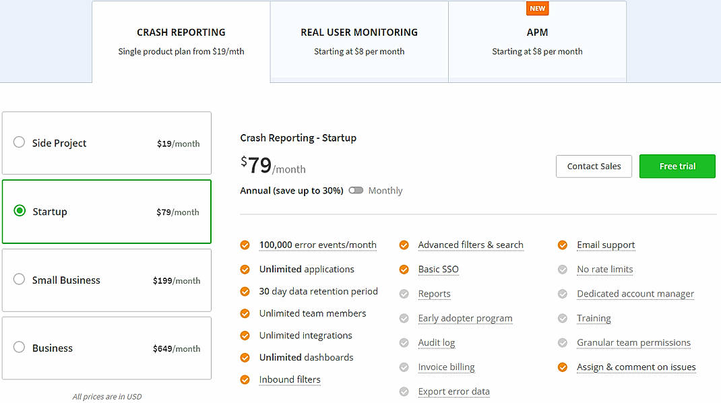The image size is (721, 403).
Task: Click the Export error data link
Action: click(453, 392)
